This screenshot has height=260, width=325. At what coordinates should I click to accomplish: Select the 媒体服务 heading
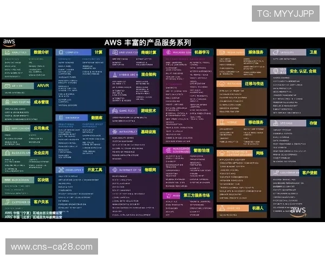pyautogui.click(x=256, y=52)
